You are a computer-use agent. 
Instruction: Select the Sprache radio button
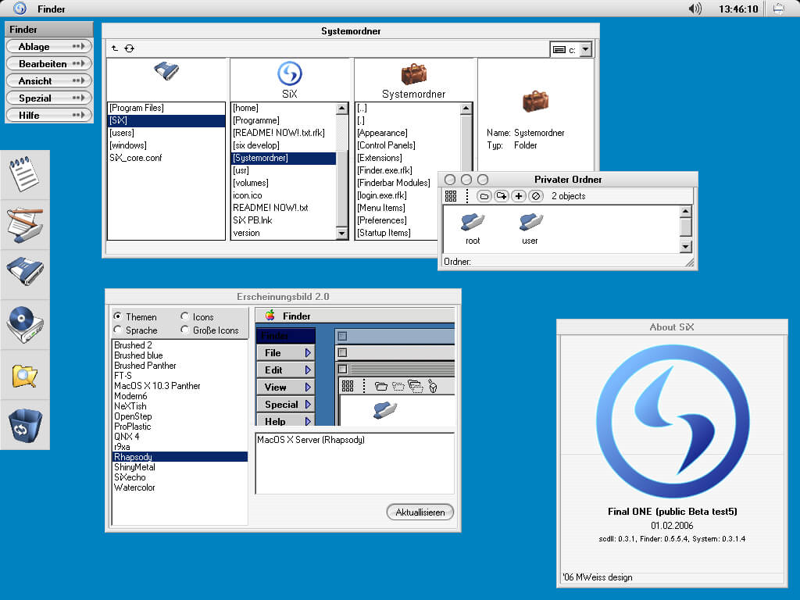(x=118, y=330)
